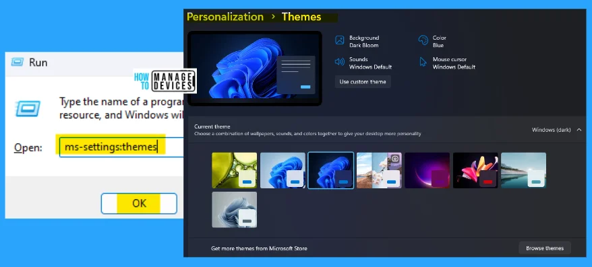
Task: Click the Run dialog title bar icon
Action: (x=18, y=62)
